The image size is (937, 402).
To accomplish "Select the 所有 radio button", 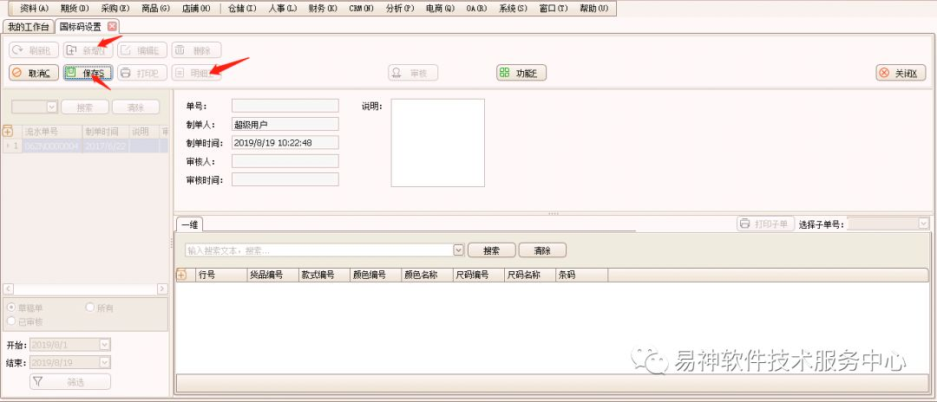I will tap(90, 308).
